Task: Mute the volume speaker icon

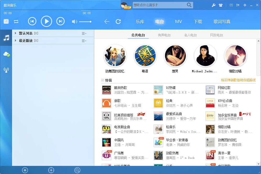Action: click(74, 22)
